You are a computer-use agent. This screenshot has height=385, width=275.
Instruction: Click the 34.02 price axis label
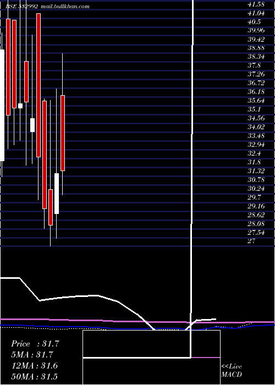(x=256, y=127)
